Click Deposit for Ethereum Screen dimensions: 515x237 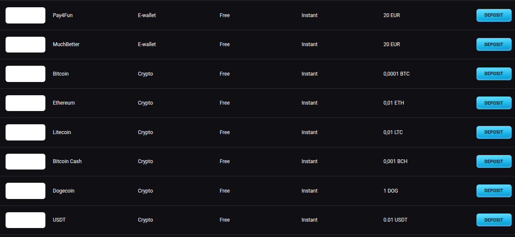(494, 103)
